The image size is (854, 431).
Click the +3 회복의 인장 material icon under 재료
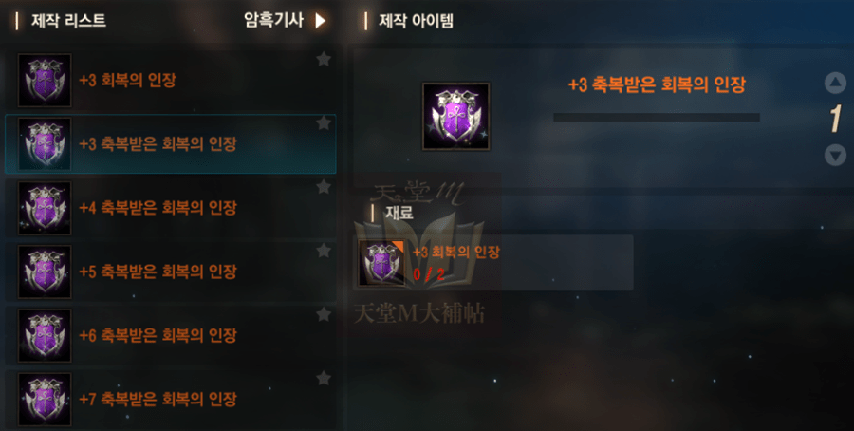[x=381, y=263]
